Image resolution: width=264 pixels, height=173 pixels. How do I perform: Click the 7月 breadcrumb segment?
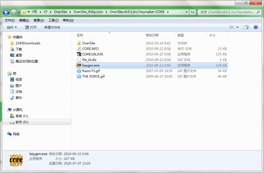coord(34,12)
